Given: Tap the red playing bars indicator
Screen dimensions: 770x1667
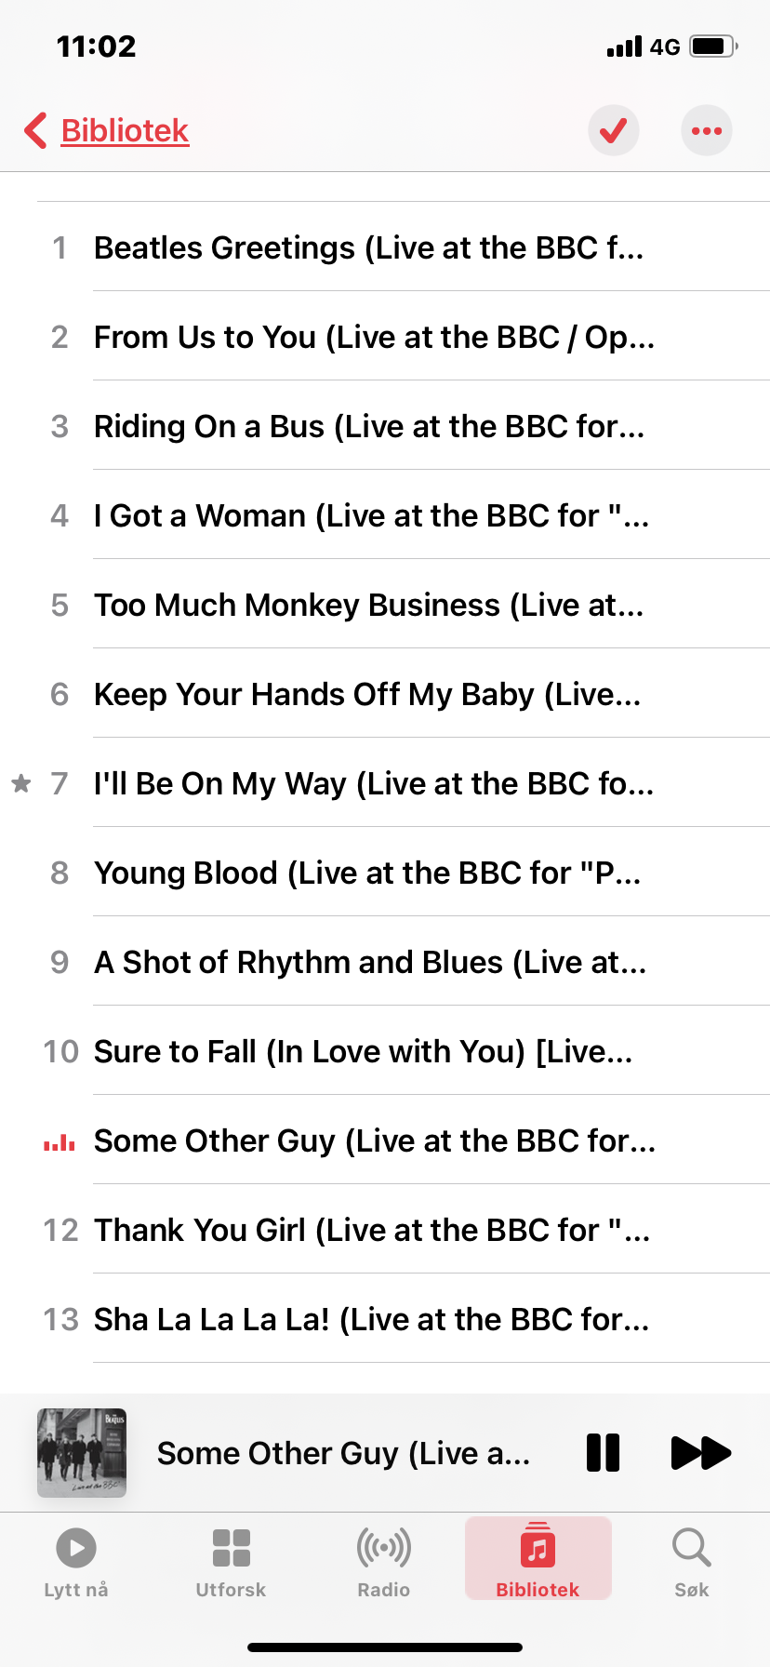Looking at the screenshot, I should pos(60,1141).
